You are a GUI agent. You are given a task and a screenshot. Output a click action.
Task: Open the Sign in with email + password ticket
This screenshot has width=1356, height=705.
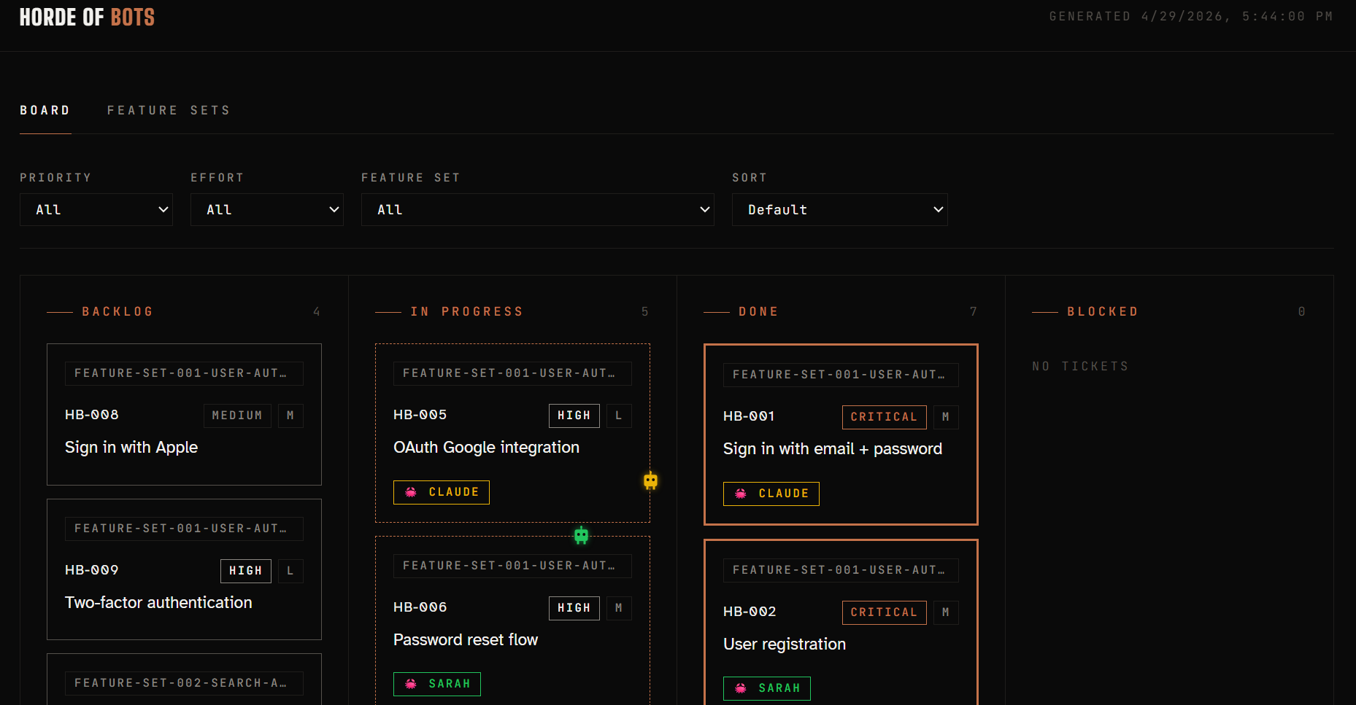[x=841, y=435]
